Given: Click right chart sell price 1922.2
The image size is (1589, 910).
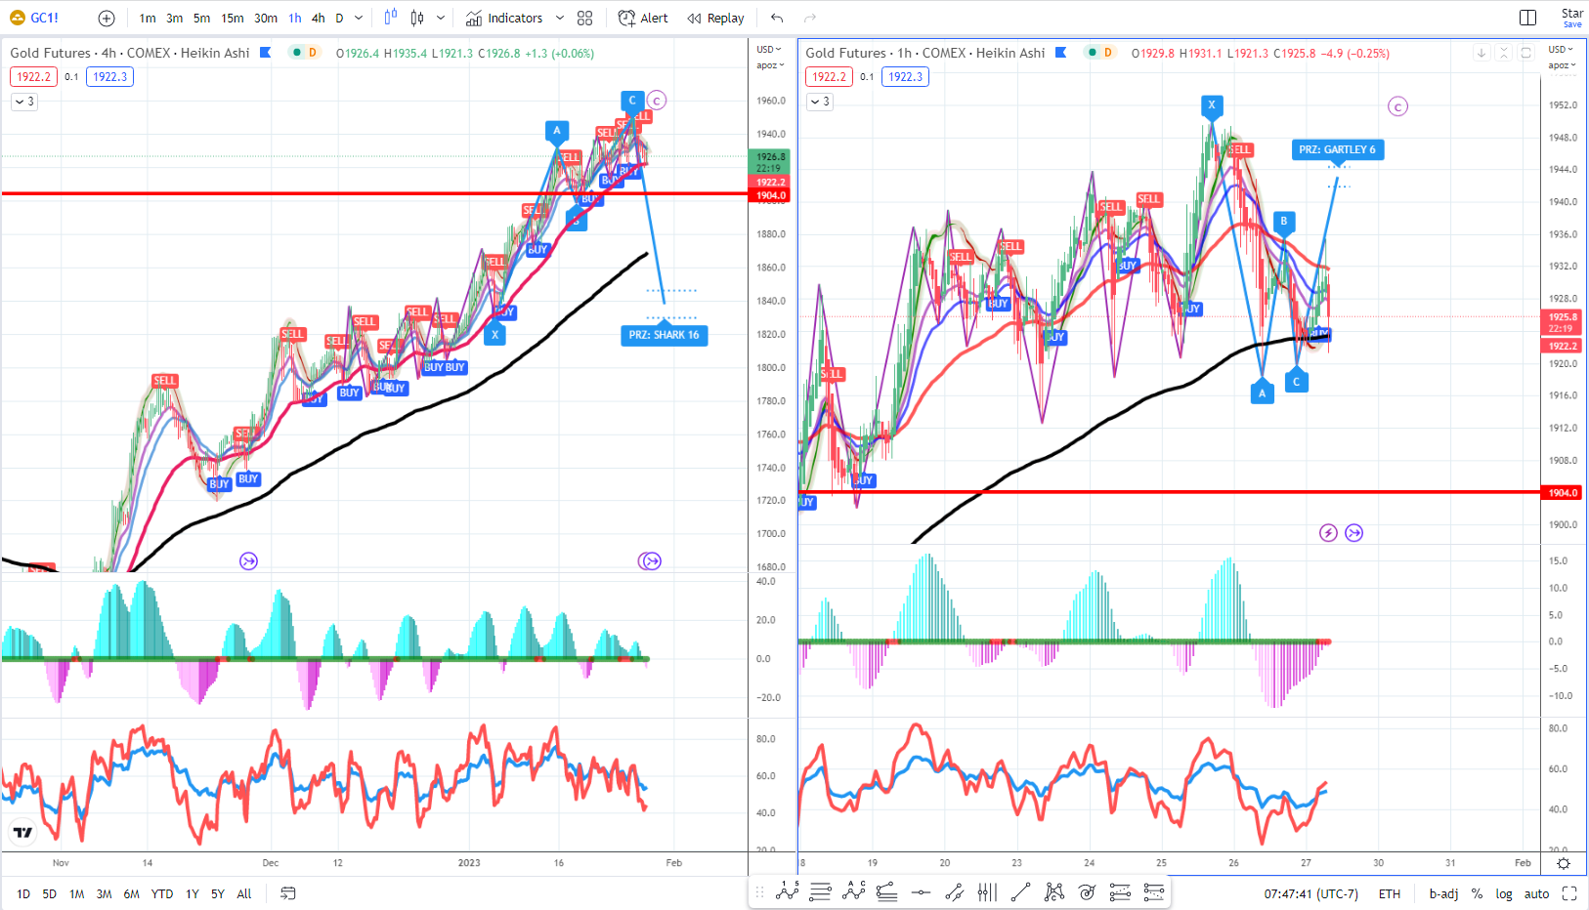Looking at the screenshot, I should [x=829, y=77].
